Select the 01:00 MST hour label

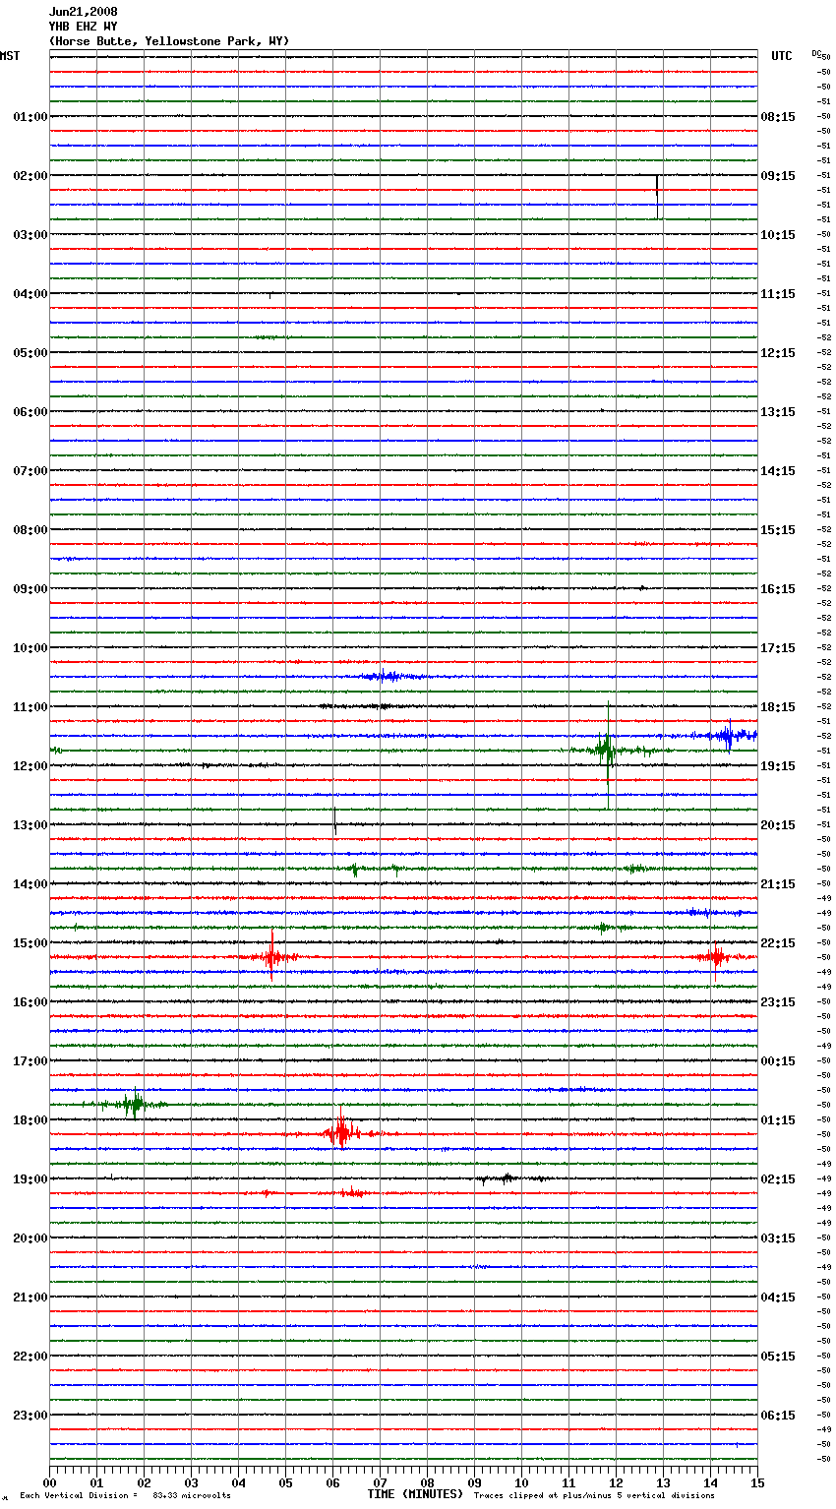click(x=30, y=117)
